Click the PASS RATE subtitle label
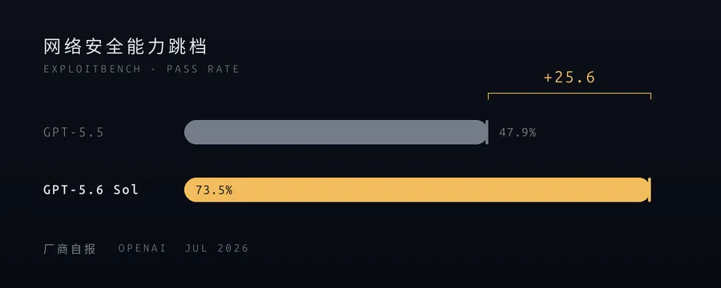The width and height of the screenshot is (721, 288). point(203,70)
